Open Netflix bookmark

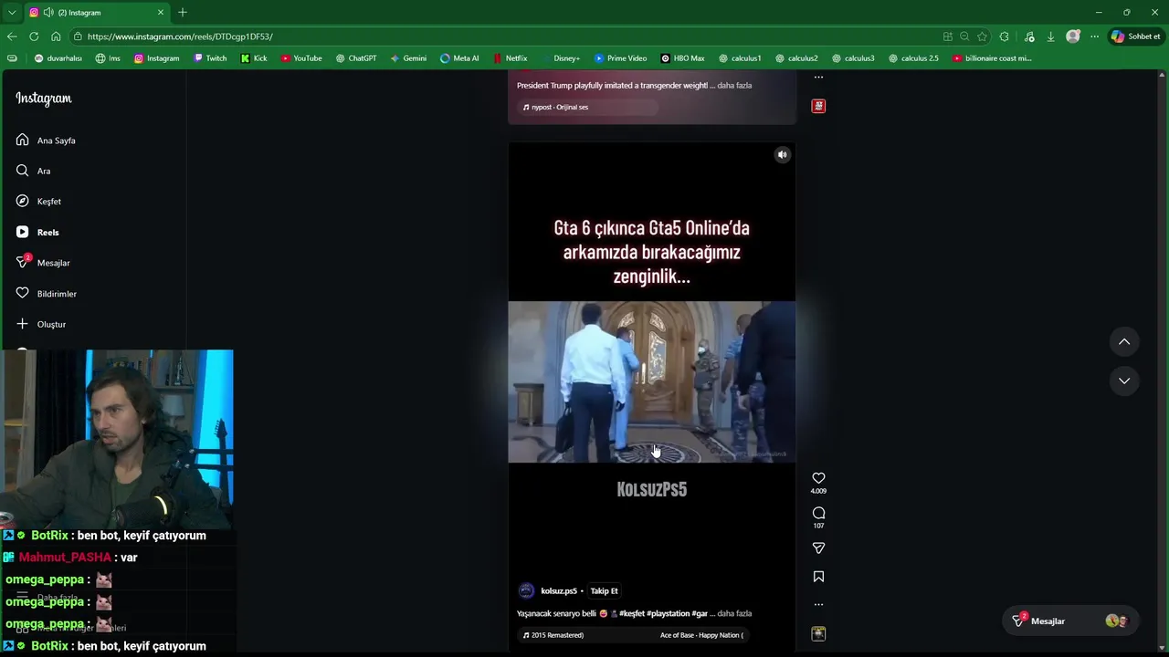(510, 58)
